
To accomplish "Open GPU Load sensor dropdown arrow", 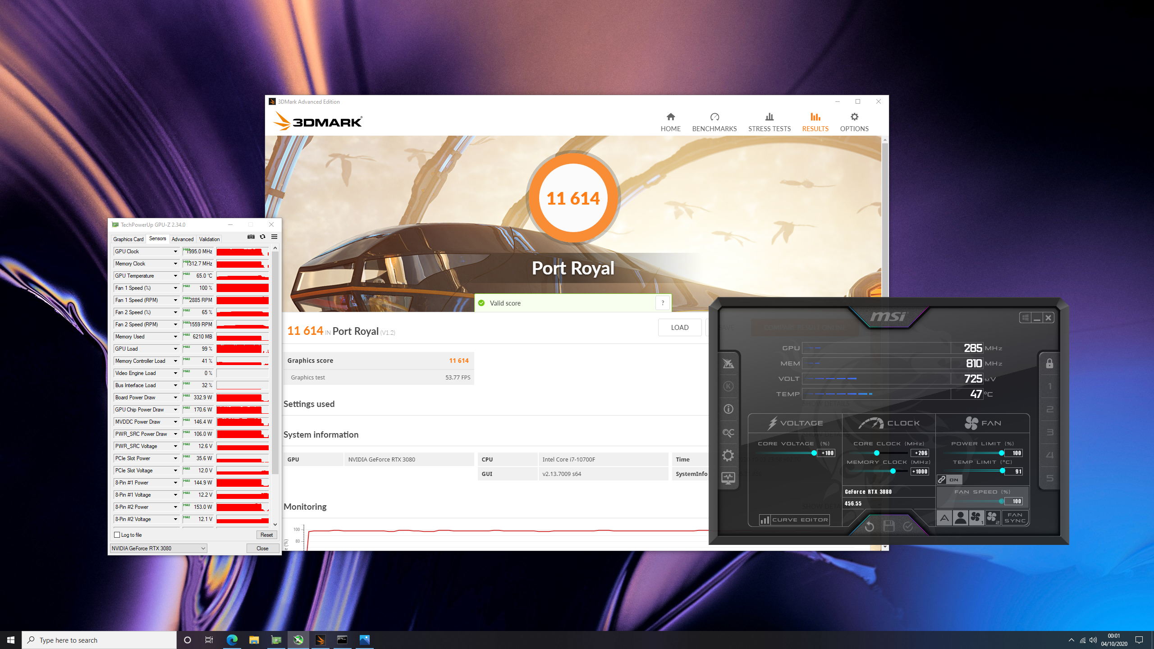I will coord(175,349).
